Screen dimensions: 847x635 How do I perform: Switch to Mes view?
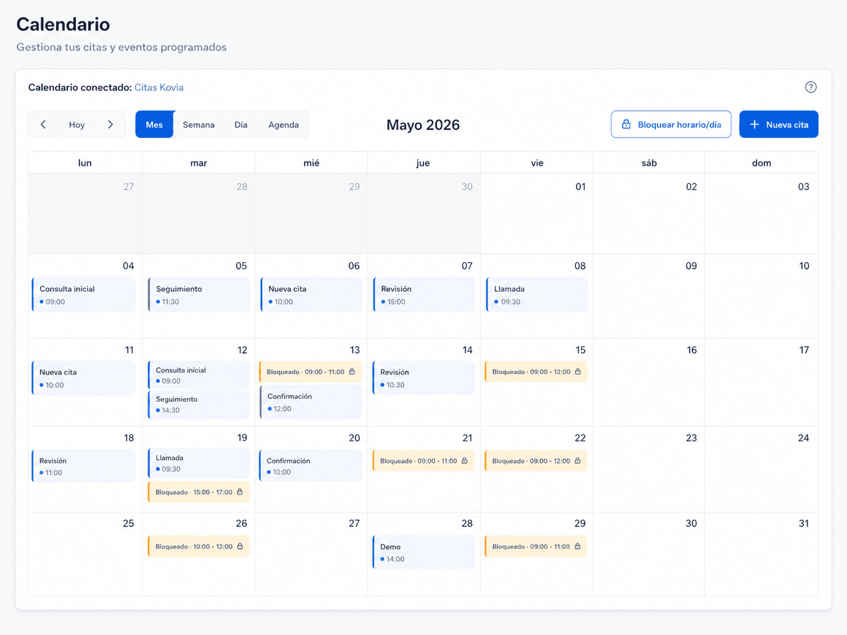154,125
